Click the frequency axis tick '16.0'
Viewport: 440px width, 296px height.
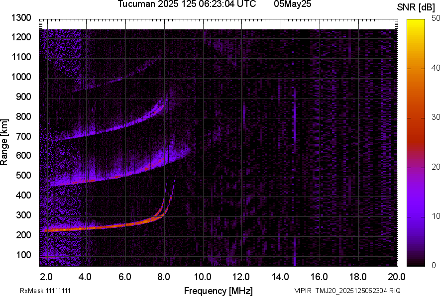pyautogui.click(x=319, y=277)
